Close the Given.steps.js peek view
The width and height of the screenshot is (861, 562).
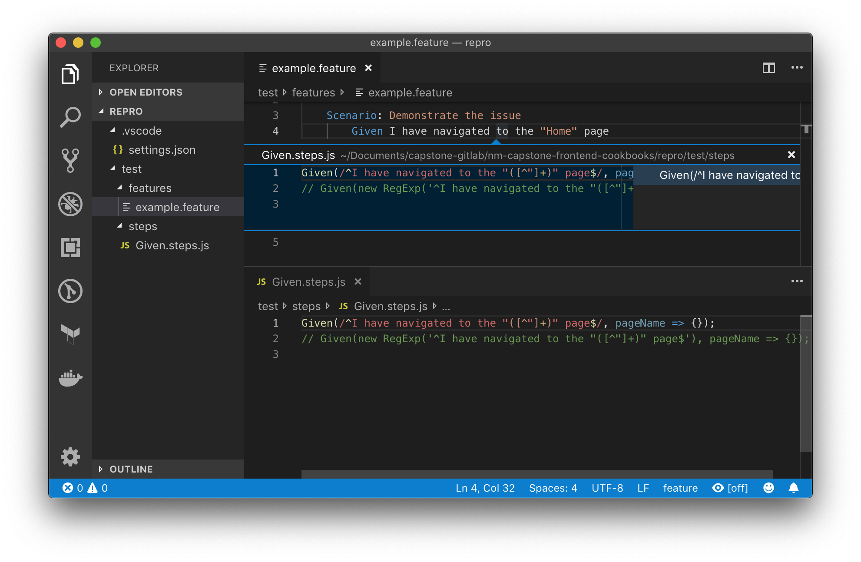pos(791,155)
